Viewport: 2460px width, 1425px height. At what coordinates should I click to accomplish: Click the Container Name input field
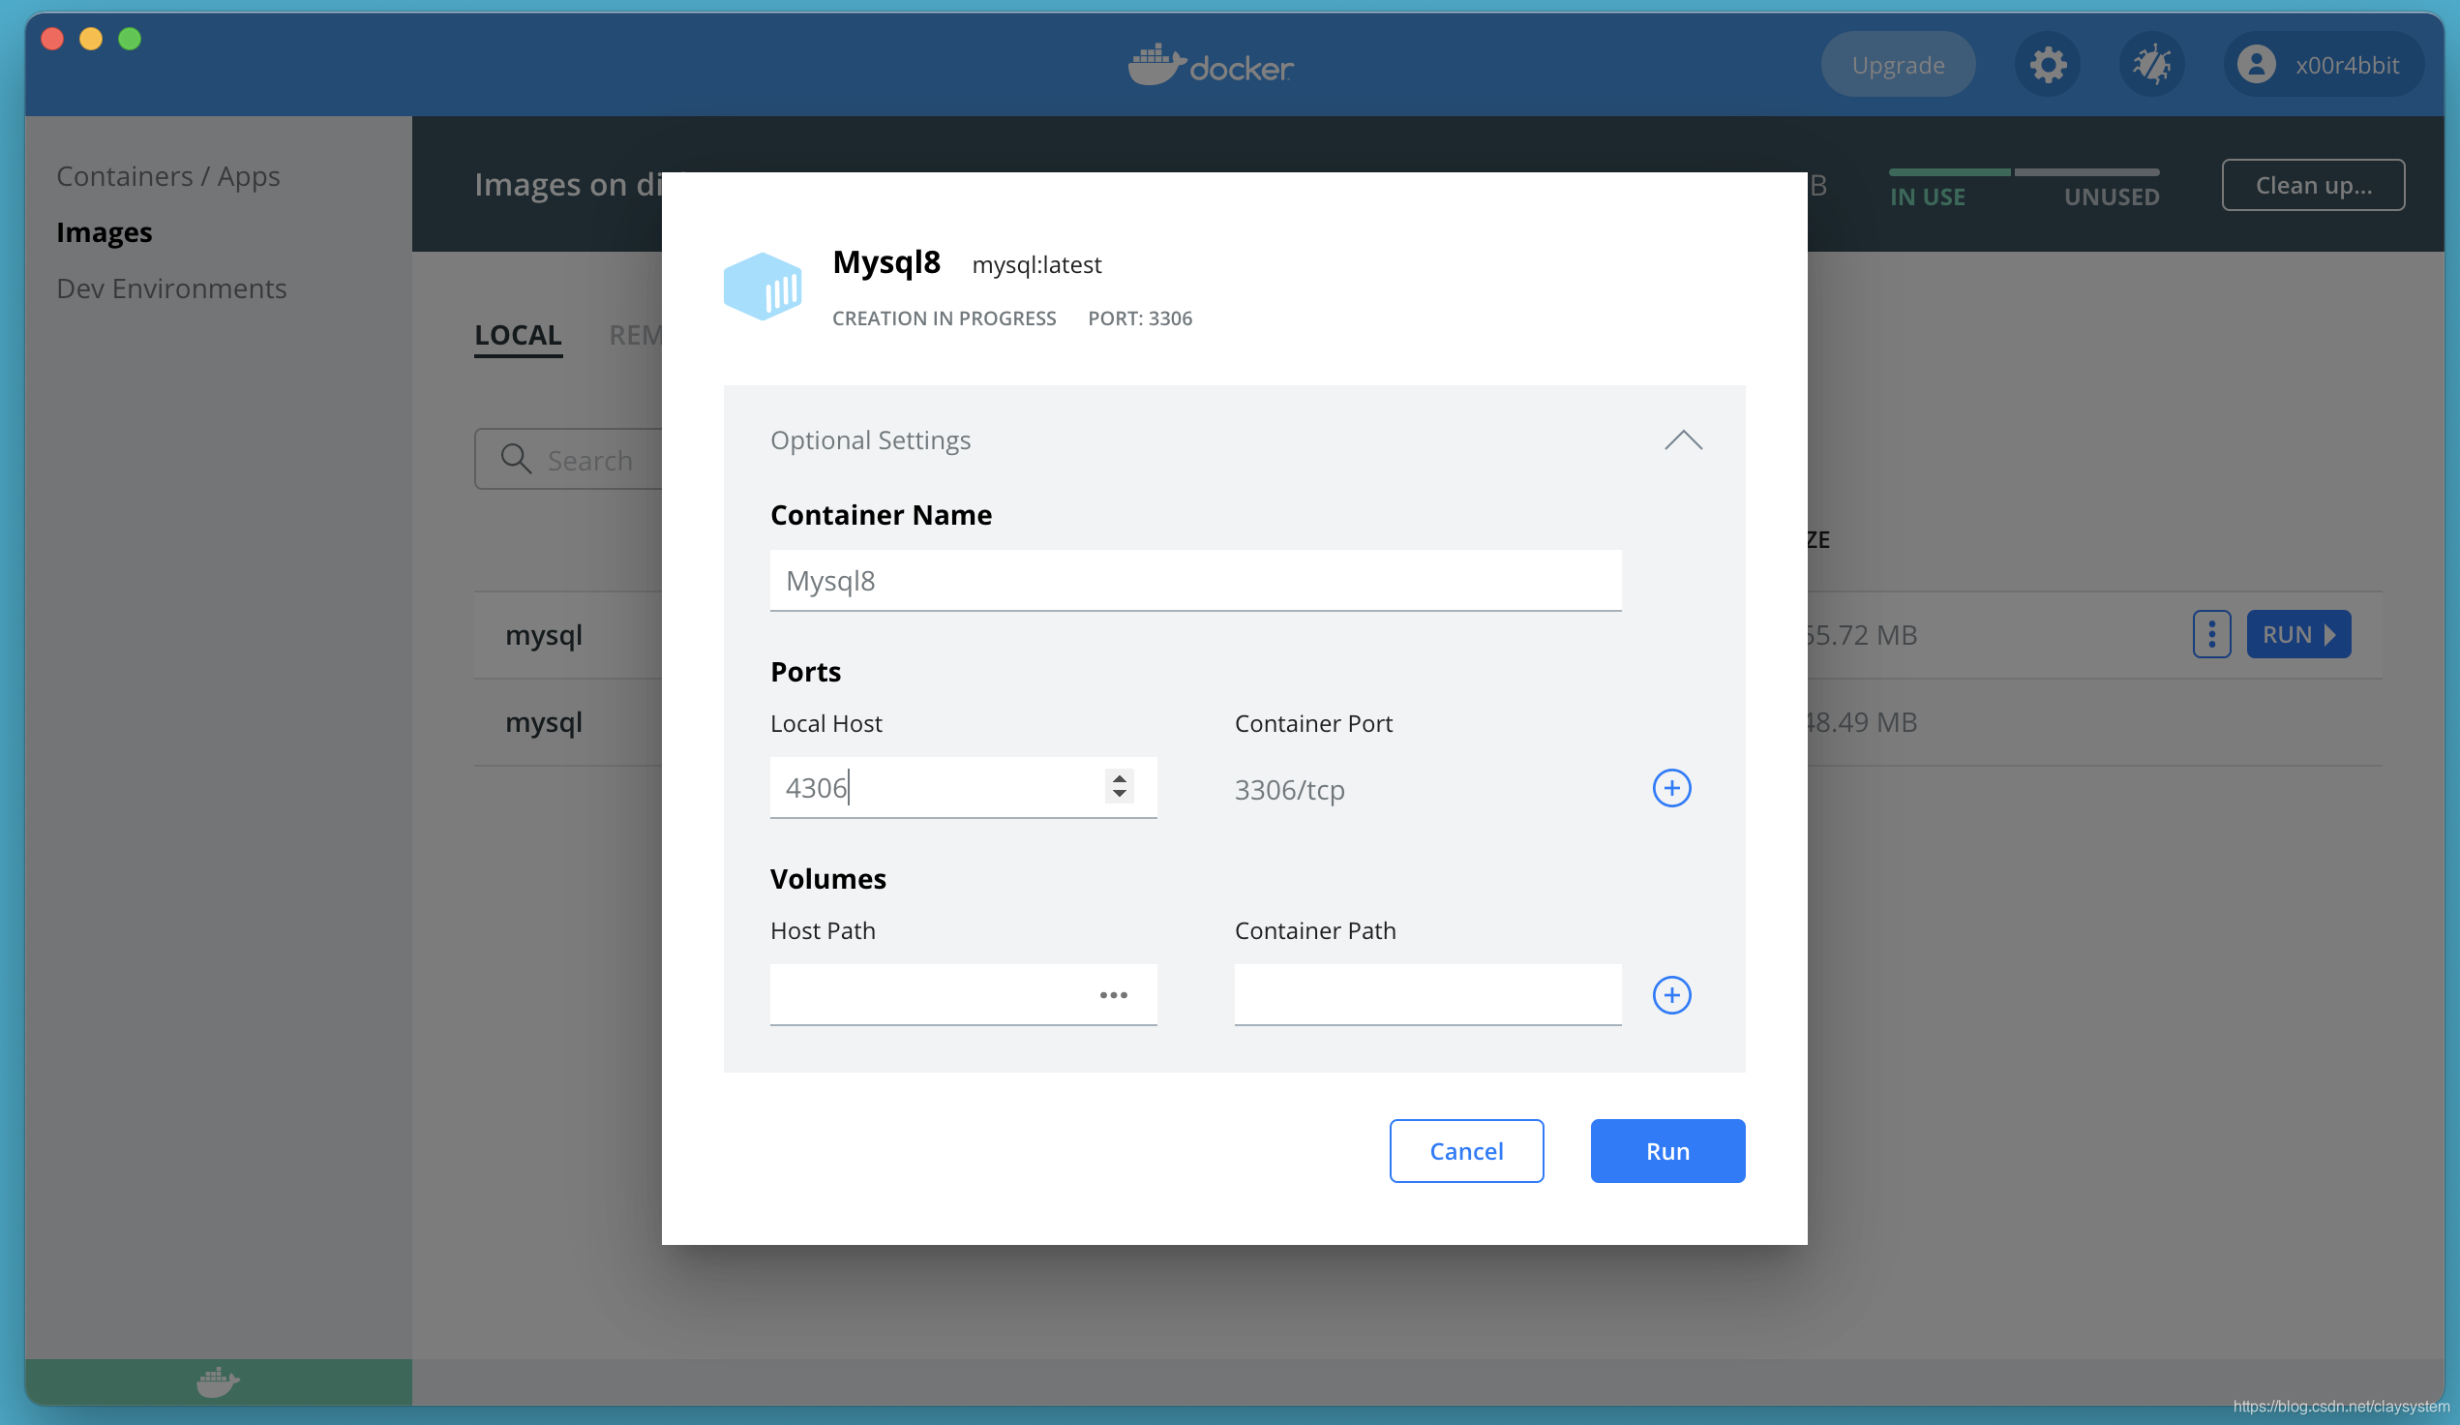1195,581
